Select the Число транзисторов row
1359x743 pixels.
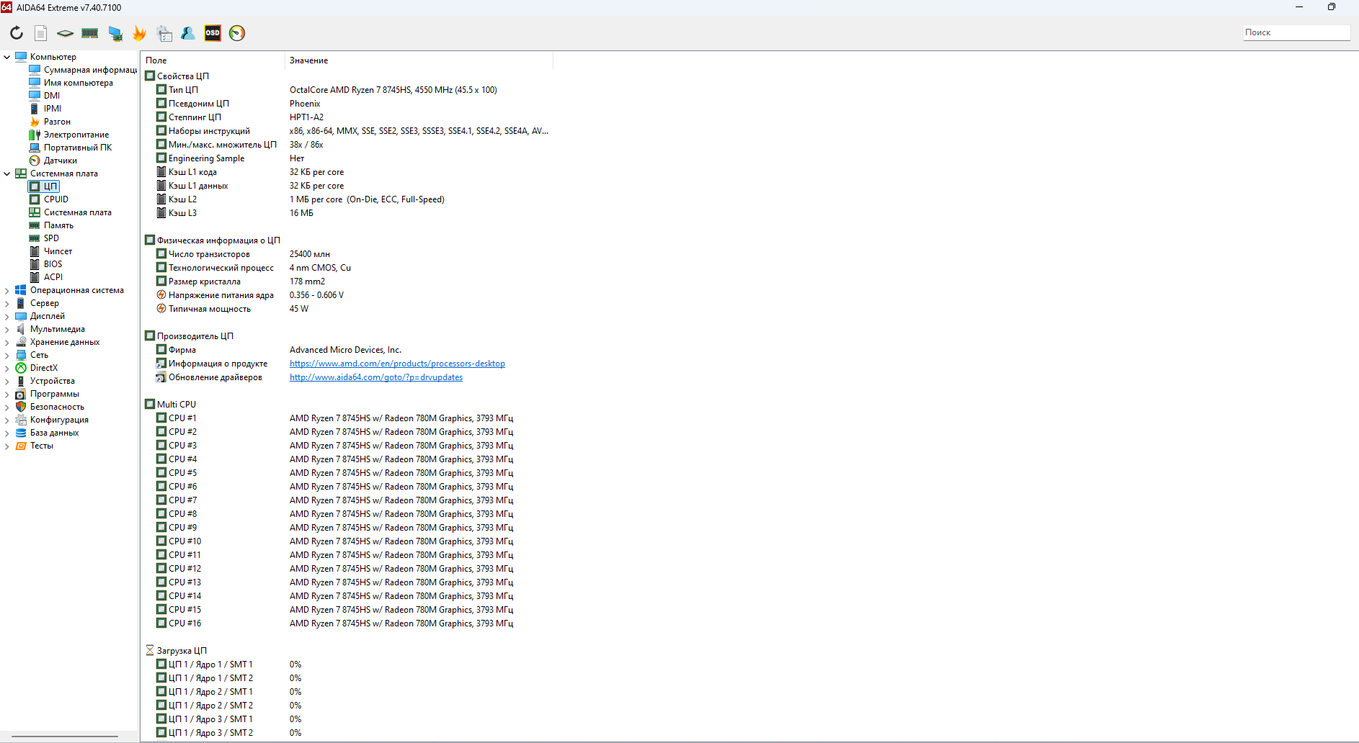(347, 254)
